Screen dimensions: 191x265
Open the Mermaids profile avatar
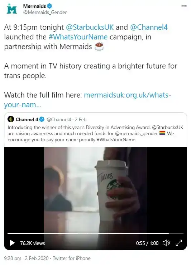(x=12, y=9)
